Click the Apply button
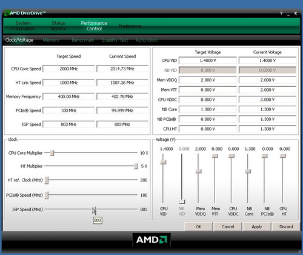303x255 pixels. pyautogui.click(x=257, y=226)
